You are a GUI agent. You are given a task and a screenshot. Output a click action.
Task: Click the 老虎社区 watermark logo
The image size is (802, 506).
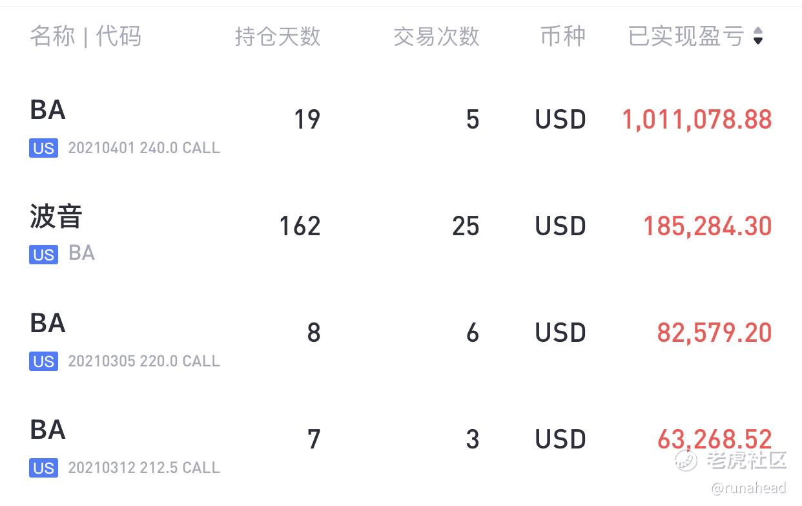tap(730, 460)
